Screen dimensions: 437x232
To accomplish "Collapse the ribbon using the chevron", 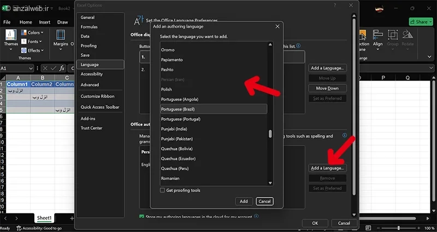I will (x=429, y=57).
